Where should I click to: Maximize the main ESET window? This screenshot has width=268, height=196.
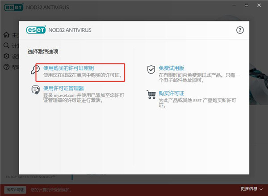(247, 5)
